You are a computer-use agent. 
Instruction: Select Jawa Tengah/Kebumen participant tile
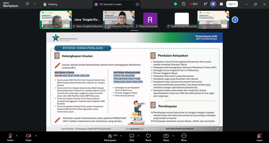coord(87,20)
